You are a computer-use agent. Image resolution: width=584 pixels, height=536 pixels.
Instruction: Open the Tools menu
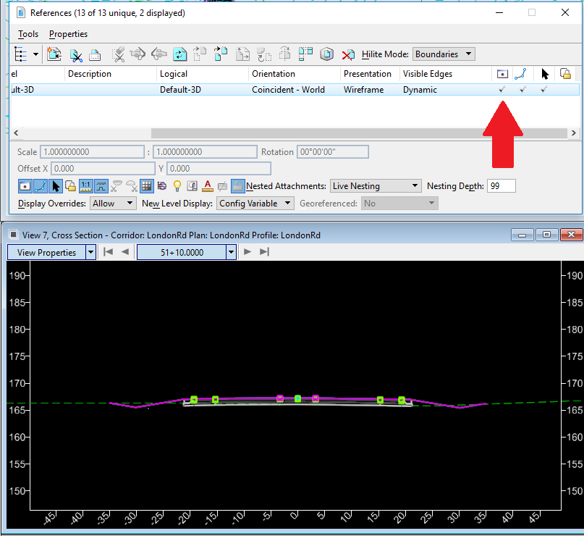[x=28, y=34]
